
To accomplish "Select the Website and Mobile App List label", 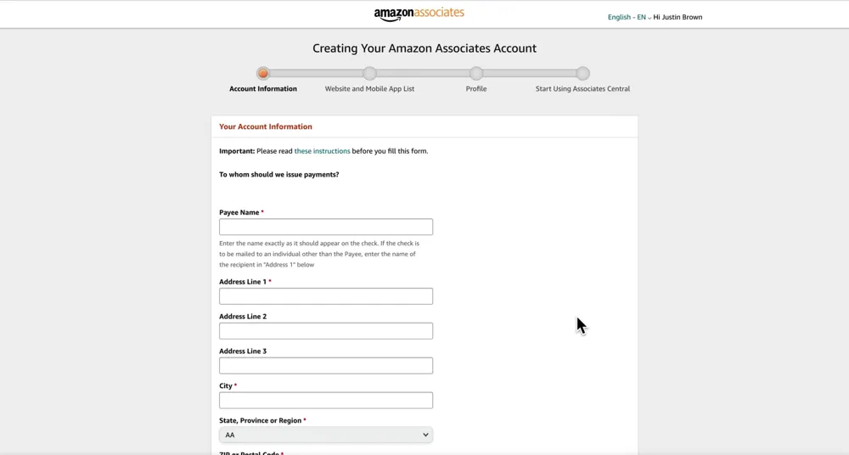I will [369, 89].
